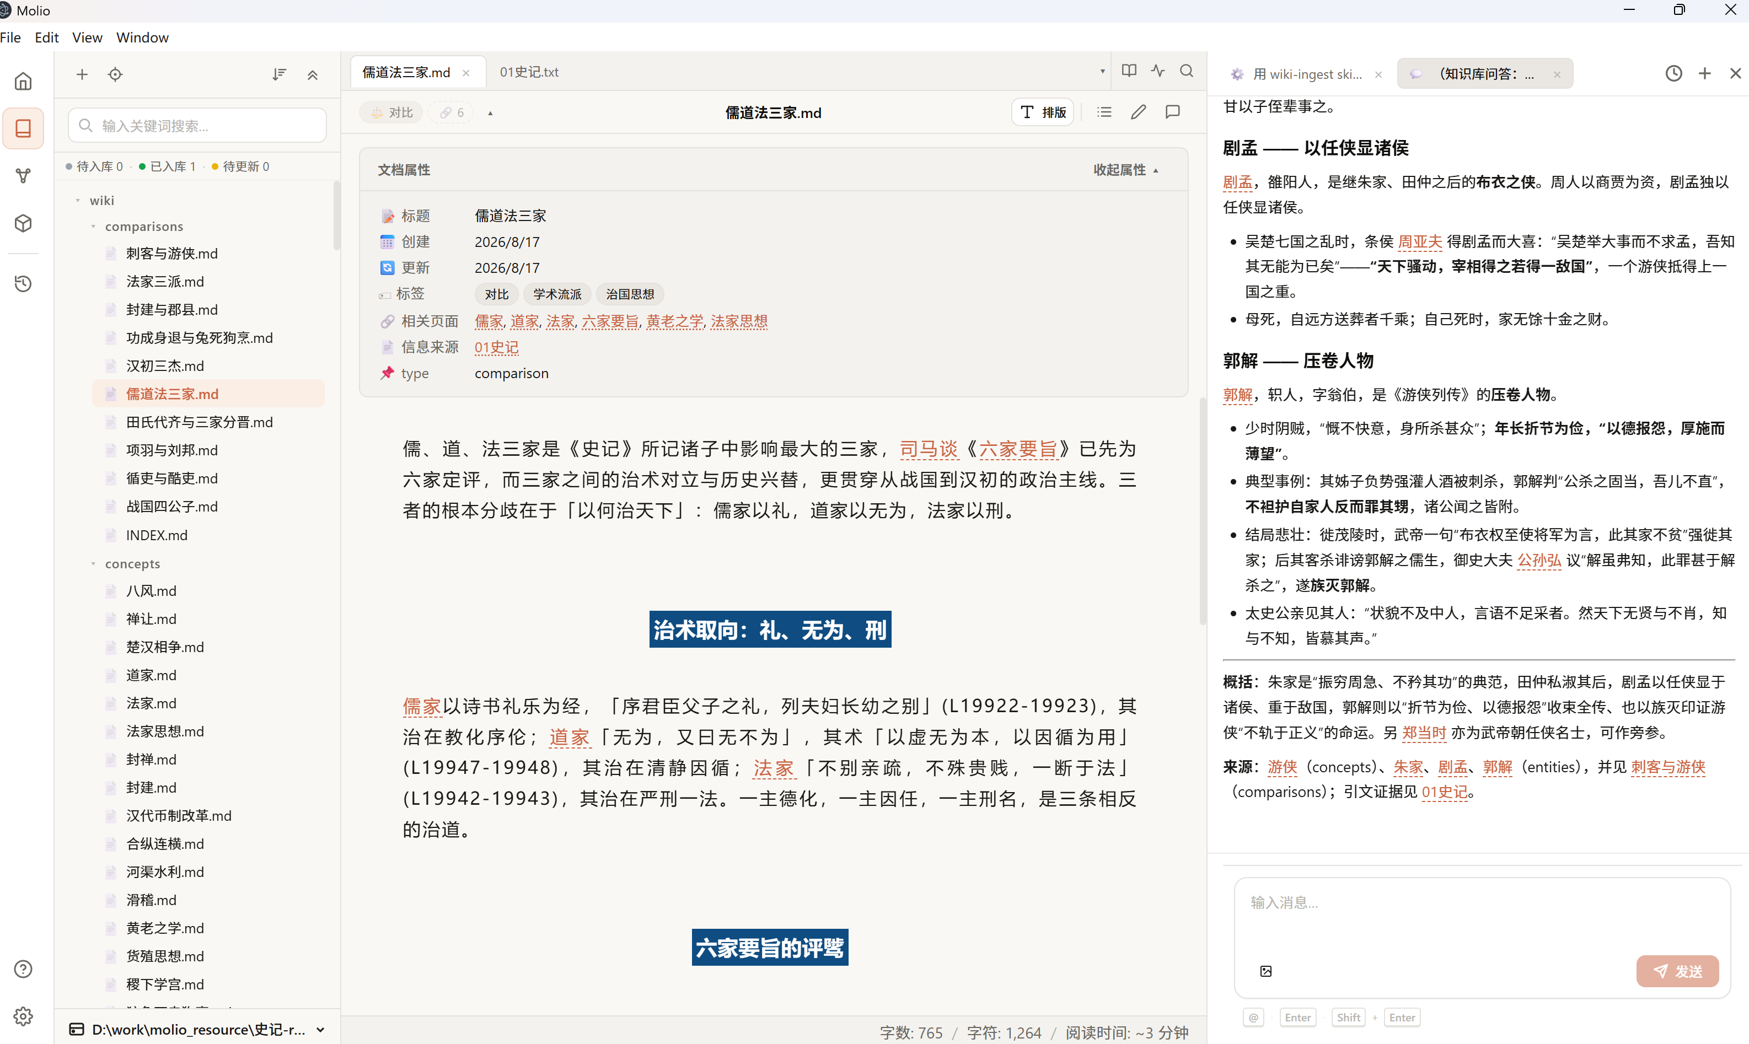Open the history sidebar icon
1749x1044 pixels.
23,283
